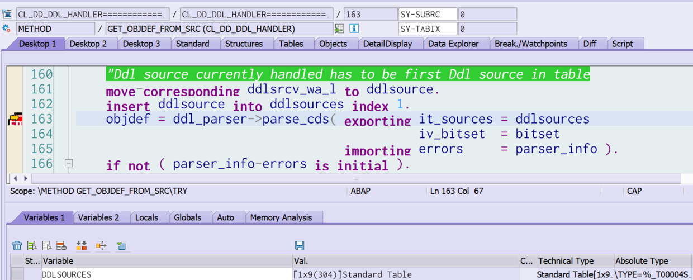
Task: Open the Script tab
Action: [623, 44]
